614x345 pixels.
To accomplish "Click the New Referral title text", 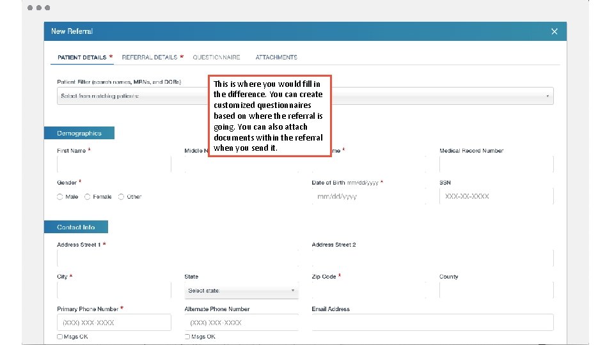I will tap(72, 31).
